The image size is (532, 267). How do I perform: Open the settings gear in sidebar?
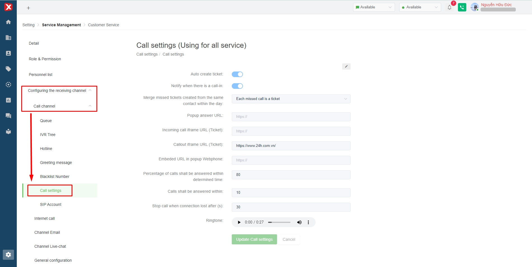[x=8, y=254]
